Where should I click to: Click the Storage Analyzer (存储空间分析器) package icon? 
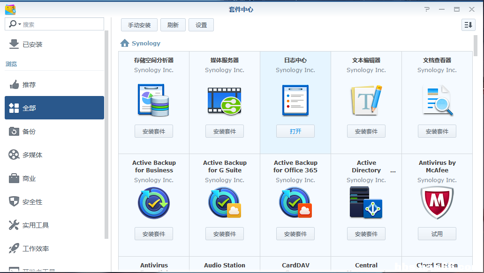coord(154,100)
